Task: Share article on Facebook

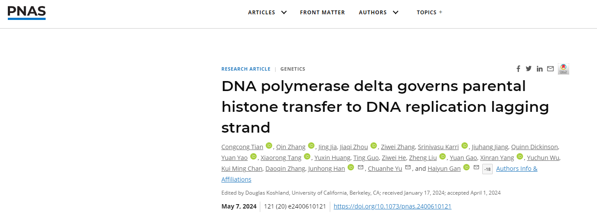Action: coord(518,69)
